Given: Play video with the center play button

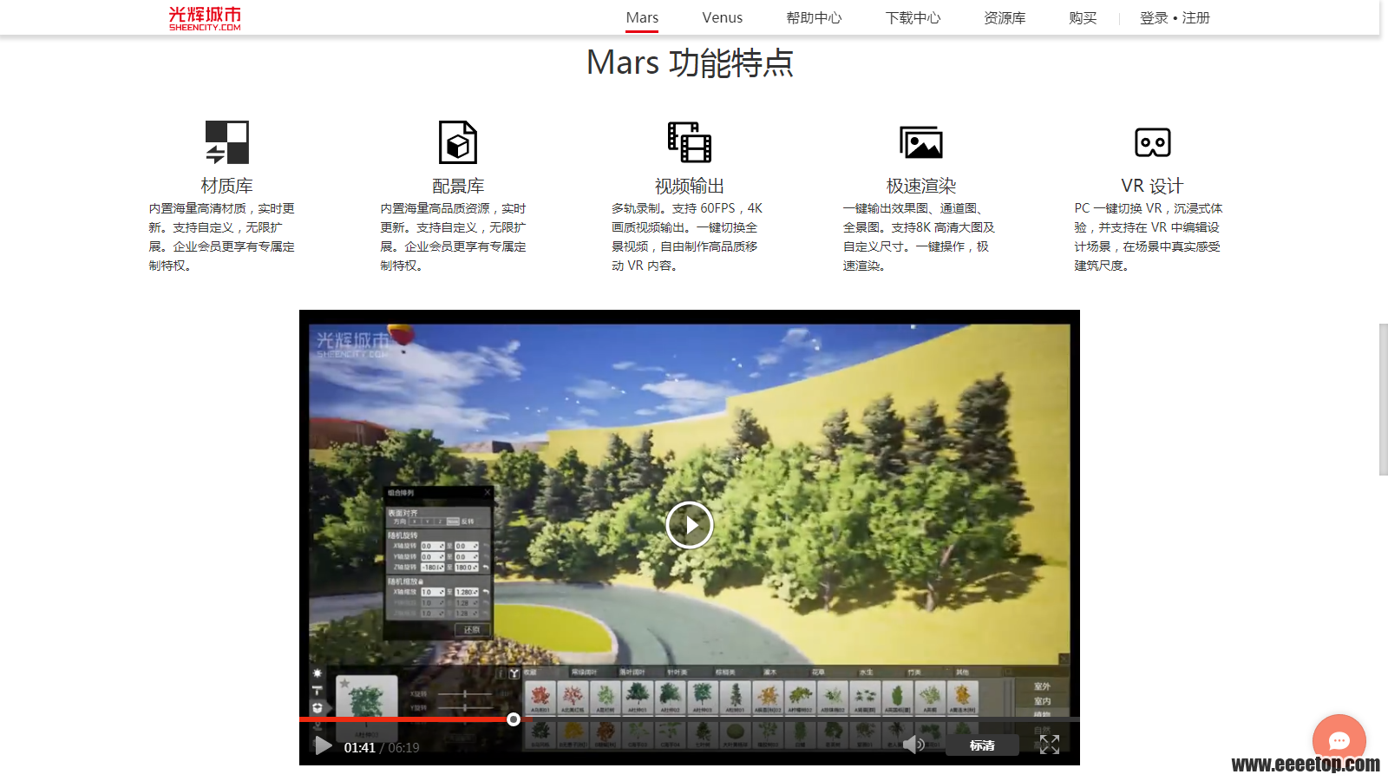Looking at the screenshot, I should [690, 525].
